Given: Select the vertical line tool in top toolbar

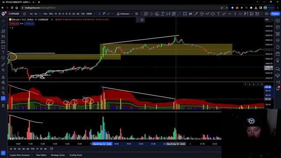Looking at the screenshot, I should coord(235,14).
